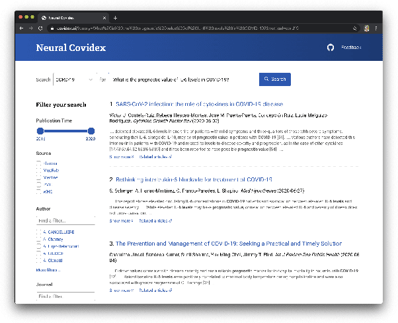The height and width of the screenshot is (323, 398).
Task: Open the GitHub icon in the header
Action: (x=330, y=48)
